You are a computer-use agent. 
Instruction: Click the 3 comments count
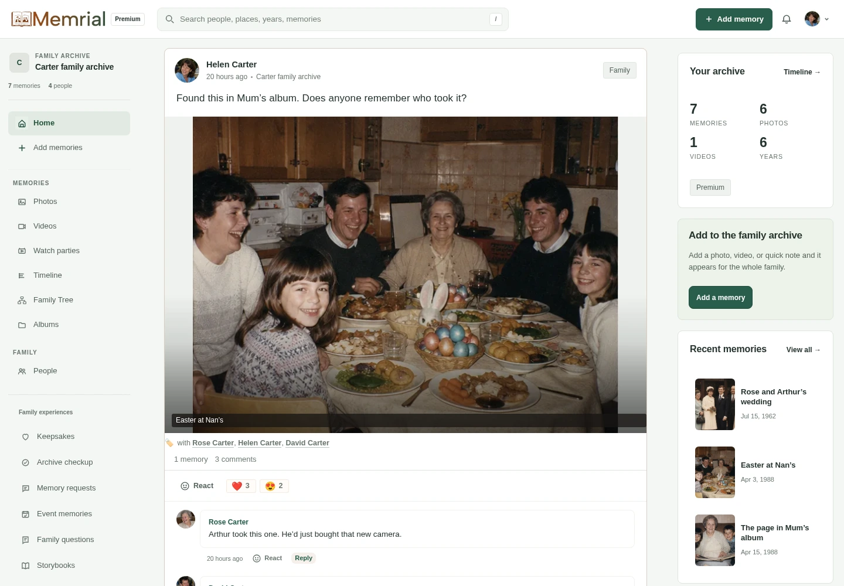[236, 459]
